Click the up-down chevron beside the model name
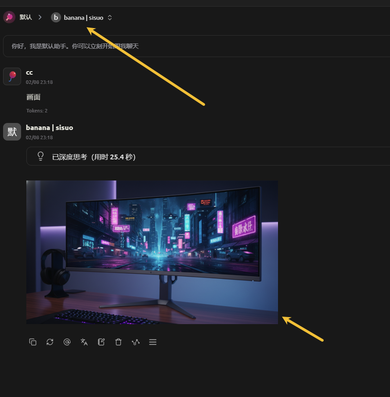The width and height of the screenshot is (390, 397). [110, 18]
